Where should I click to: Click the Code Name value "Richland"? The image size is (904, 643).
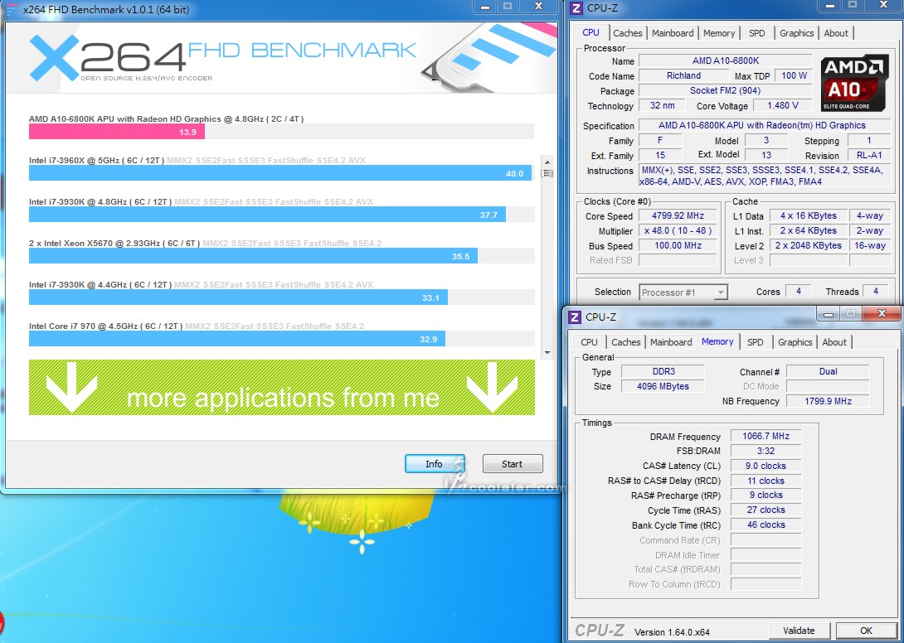(x=683, y=76)
